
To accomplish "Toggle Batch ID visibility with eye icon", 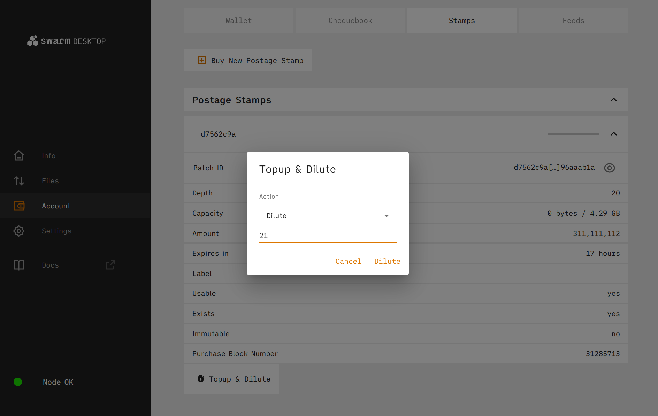I will (x=609, y=168).
